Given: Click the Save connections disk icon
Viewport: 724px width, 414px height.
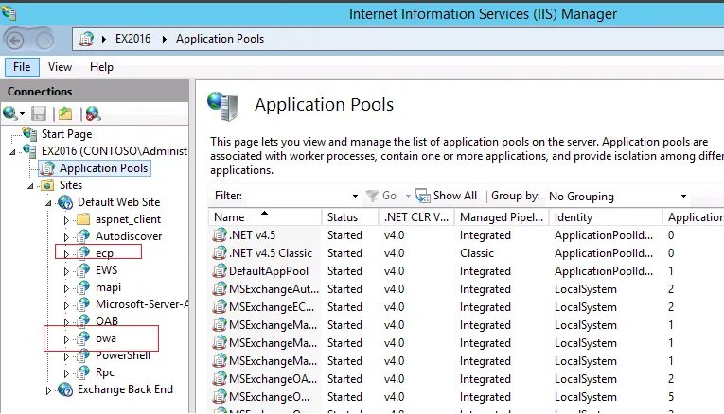Looking at the screenshot, I should [39, 113].
